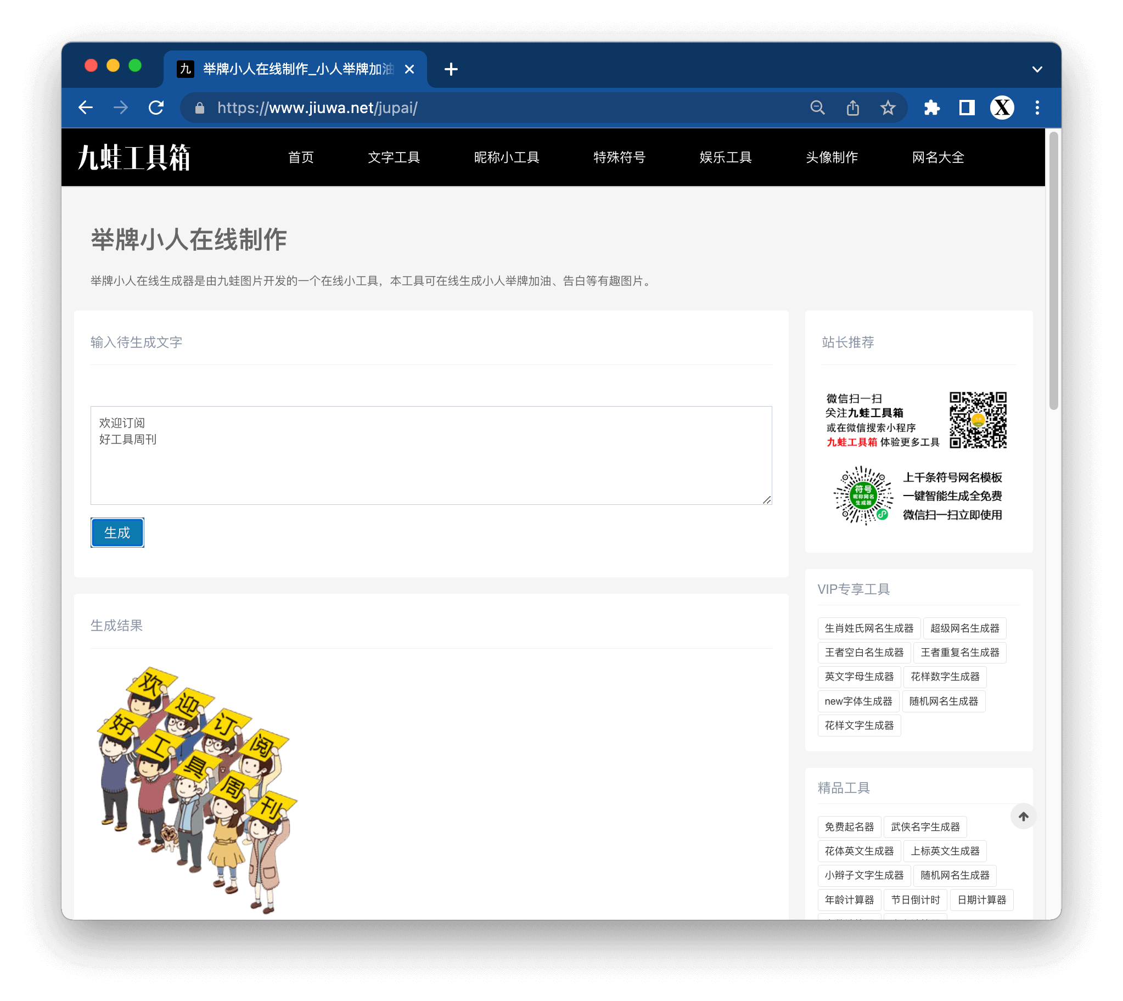Open 王者重复名生成器 link
Viewport: 1123px width, 1001px height.
coord(959,652)
